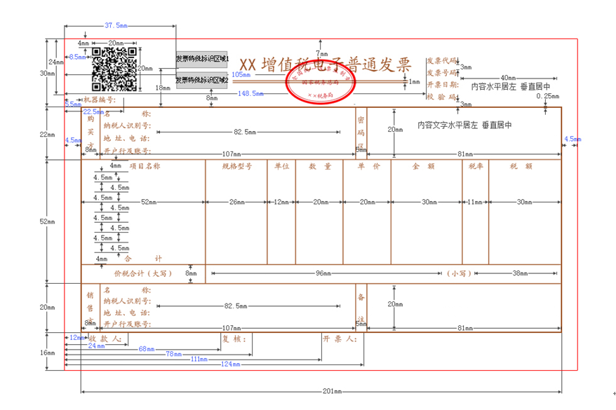Click the 单位 column header
616x410 pixels.
pos(281,166)
